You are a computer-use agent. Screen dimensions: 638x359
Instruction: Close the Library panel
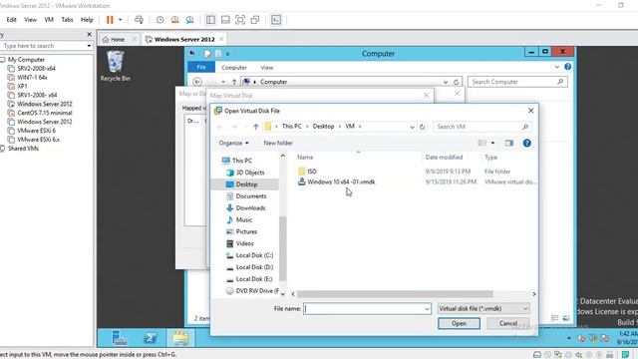[90, 35]
